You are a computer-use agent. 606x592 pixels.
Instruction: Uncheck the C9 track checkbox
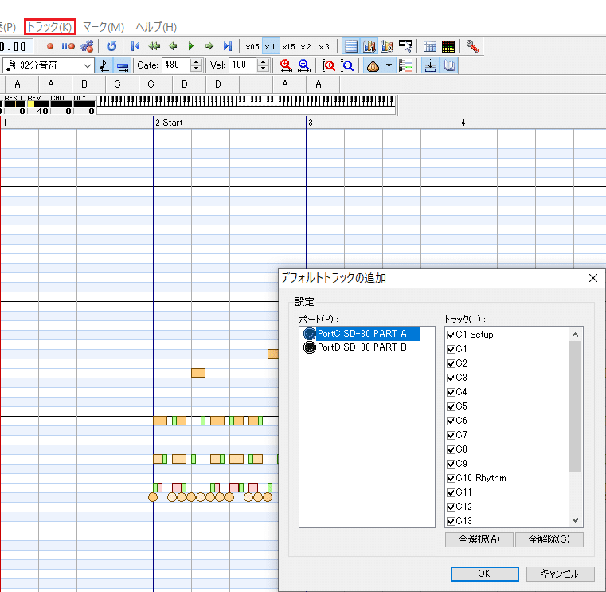[x=451, y=464]
